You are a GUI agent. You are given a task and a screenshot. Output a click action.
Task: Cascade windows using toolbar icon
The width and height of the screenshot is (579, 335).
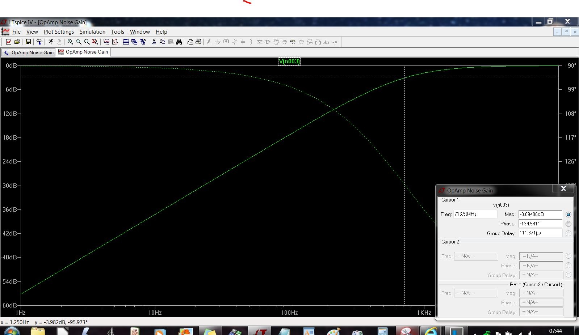pyautogui.click(x=134, y=42)
